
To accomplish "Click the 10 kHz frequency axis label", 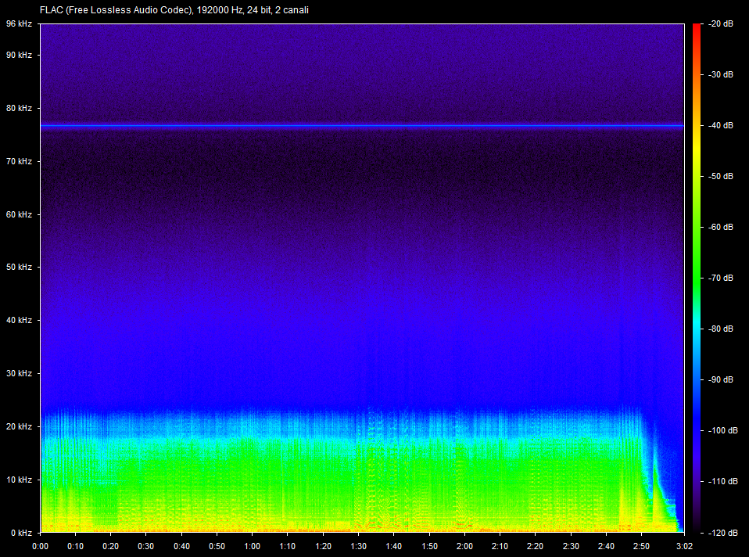I will point(19,479).
